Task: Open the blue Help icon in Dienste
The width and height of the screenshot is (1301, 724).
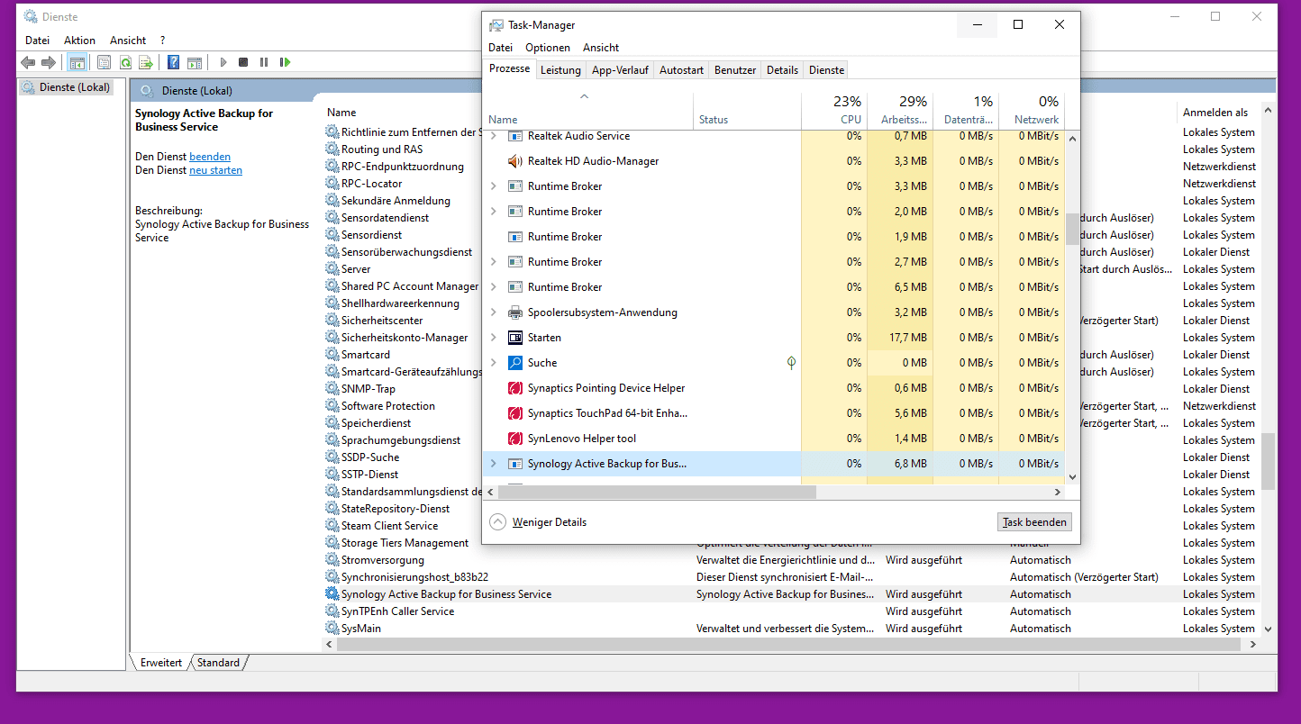Action: pyautogui.click(x=174, y=62)
